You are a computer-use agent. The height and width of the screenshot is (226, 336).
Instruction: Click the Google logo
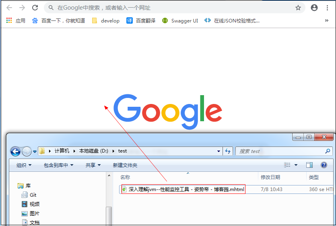point(168,112)
